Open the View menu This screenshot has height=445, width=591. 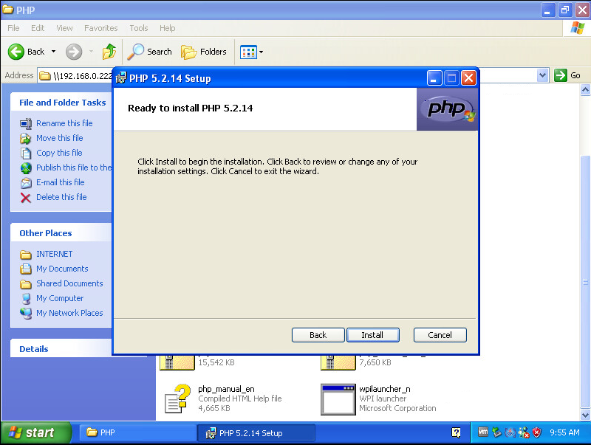click(64, 28)
